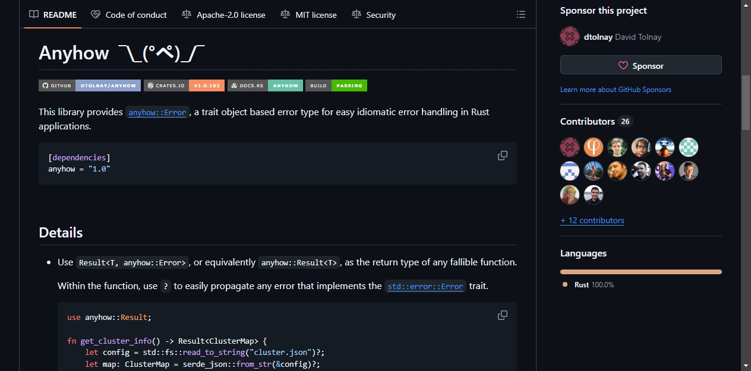Follow the anyhow::Error code link
This screenshot has width=751, height=371.
tap(157, 112)
